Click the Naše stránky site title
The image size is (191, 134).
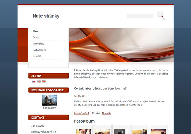pos(46,16)
